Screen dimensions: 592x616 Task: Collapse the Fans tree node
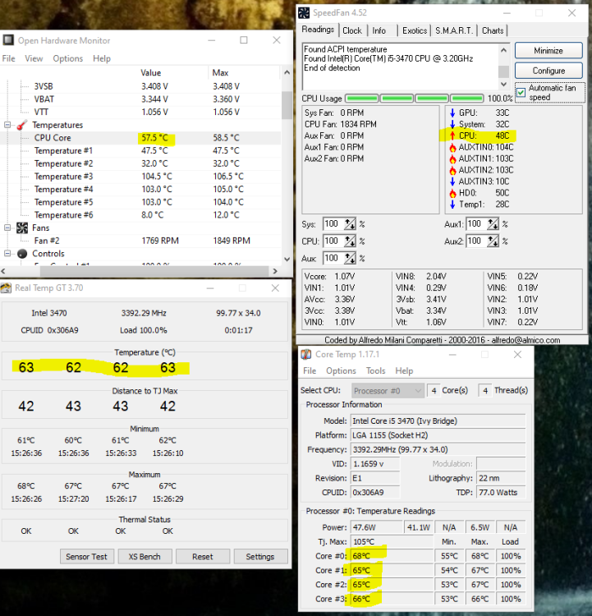point(8,228)
